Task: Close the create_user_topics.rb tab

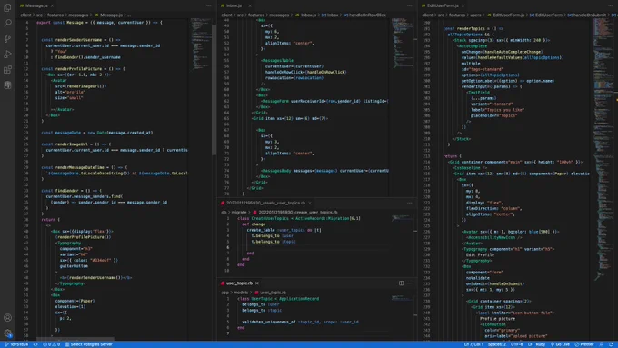Action: (310, 203)
